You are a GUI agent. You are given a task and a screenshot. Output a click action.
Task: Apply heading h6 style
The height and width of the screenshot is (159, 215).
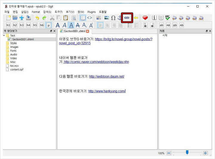coord(42,25)
